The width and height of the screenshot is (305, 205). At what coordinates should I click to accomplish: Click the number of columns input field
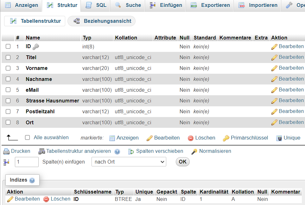tap(27, 162)
